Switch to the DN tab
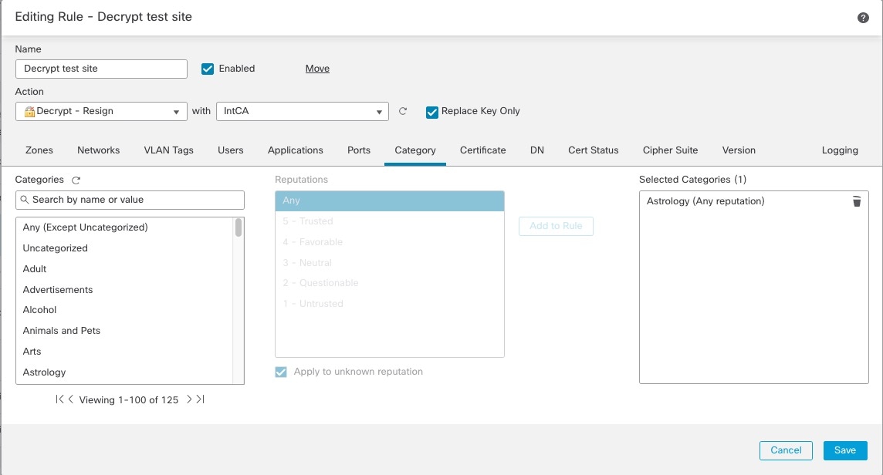Image resolution: width=883 pixels, height=475 pixels. tap(536, 150)
